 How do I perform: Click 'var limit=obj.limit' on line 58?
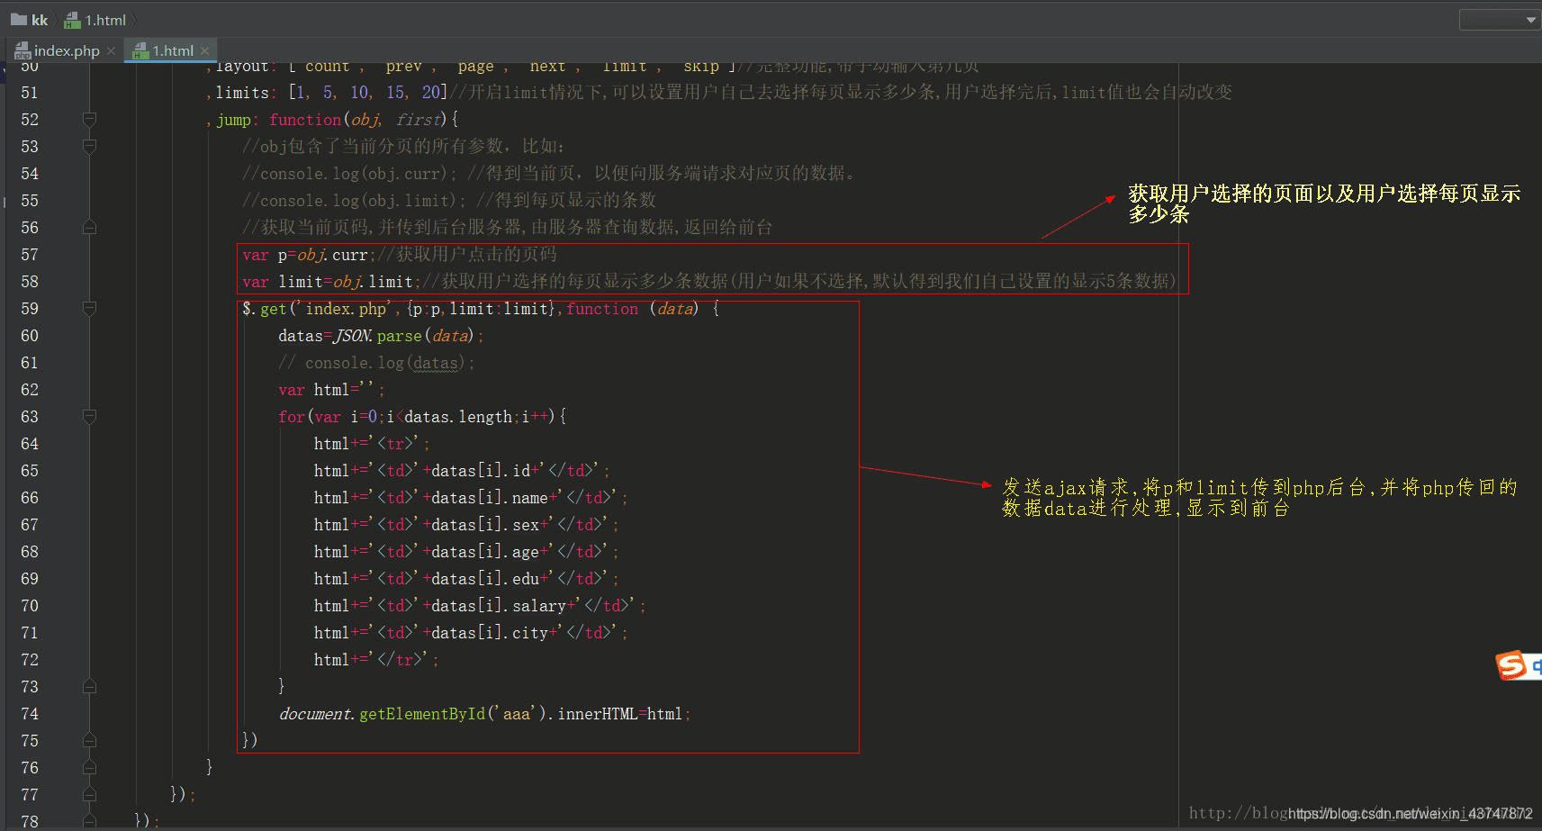(328, 282)
